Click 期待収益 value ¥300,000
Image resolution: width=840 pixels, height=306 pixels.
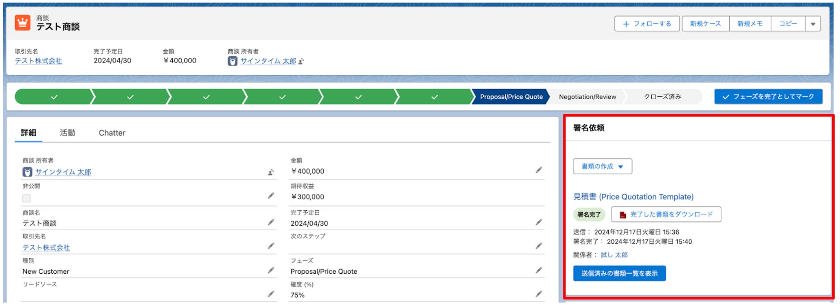[x=308, y=197]
